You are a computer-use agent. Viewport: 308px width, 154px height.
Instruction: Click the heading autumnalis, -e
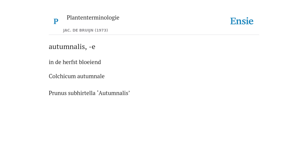[72, 47]
